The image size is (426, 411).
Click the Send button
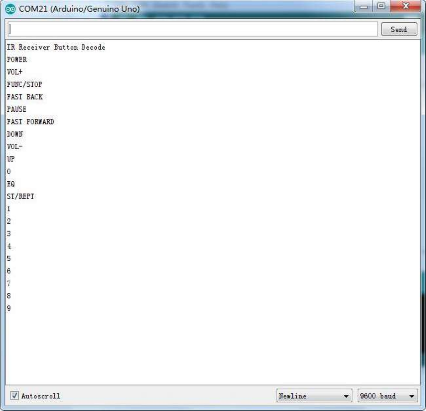pyautogui.click(x=399, y=30)
